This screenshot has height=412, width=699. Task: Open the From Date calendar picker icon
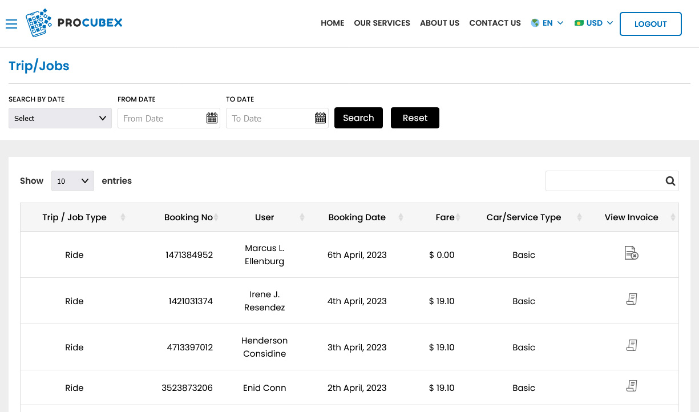point(212,118)
